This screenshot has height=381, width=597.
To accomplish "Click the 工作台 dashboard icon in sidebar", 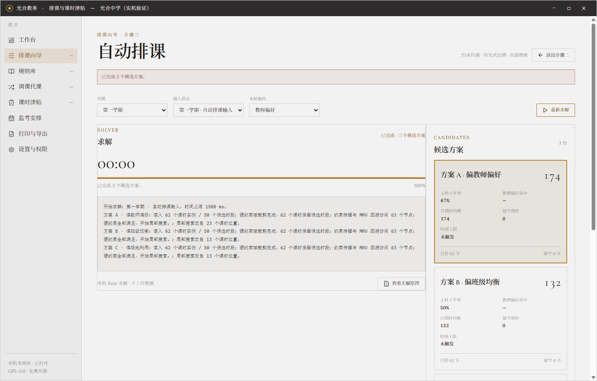I will click(x=11, y=40).
